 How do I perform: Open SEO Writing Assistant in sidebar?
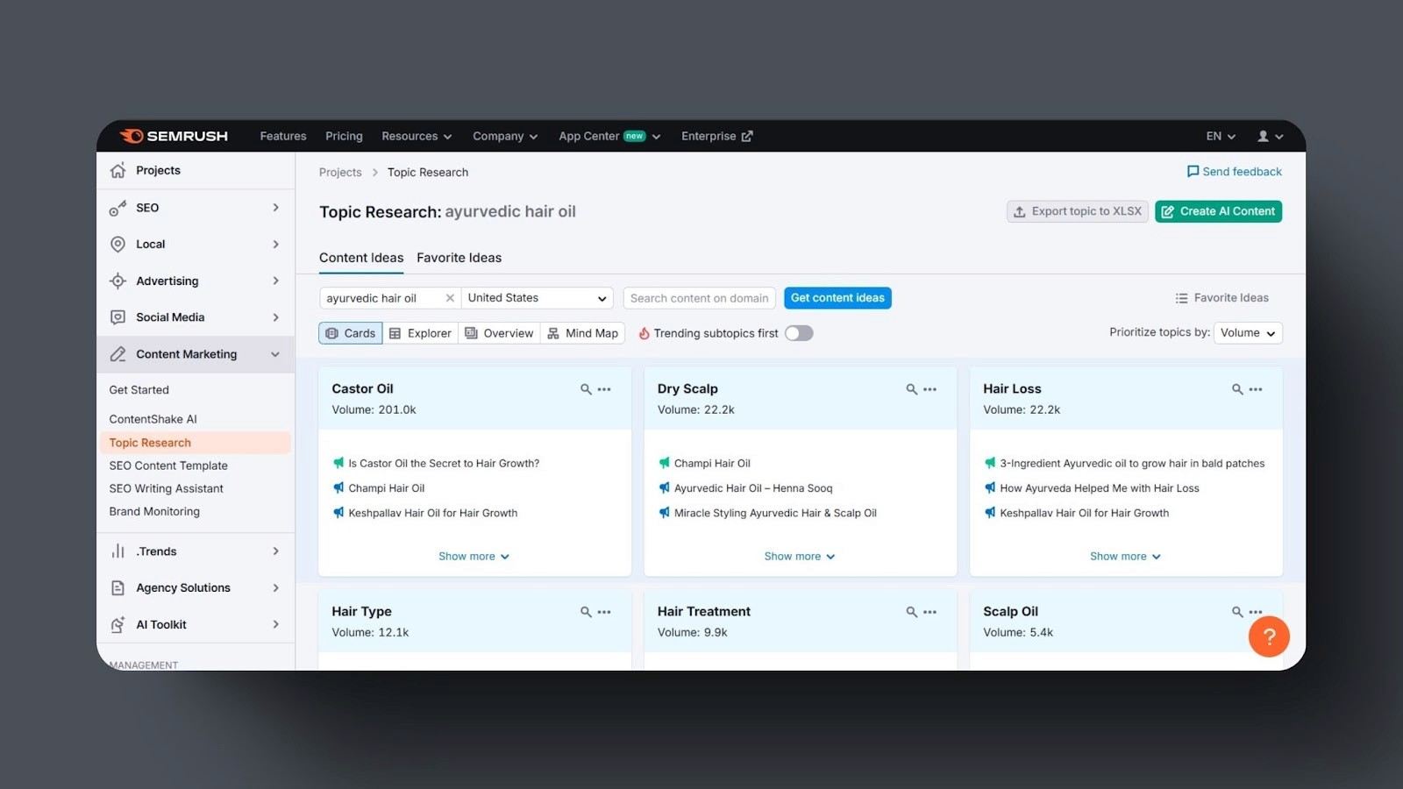[x=167, y=488]
